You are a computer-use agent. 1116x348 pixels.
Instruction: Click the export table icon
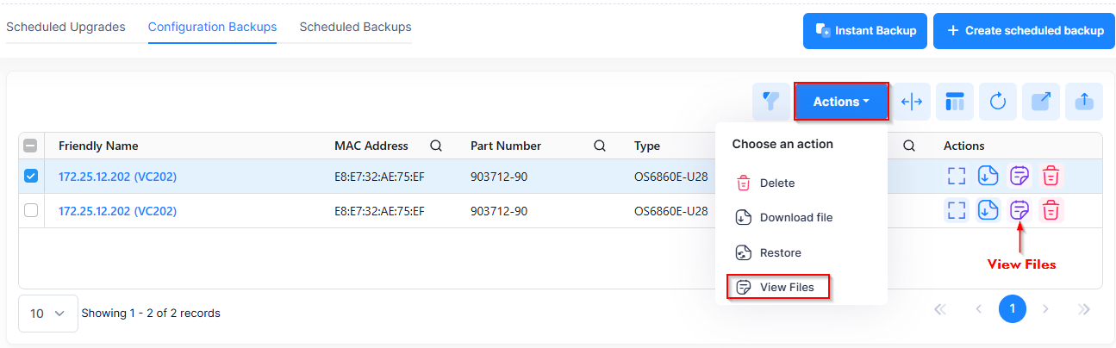click(1041, 102)
